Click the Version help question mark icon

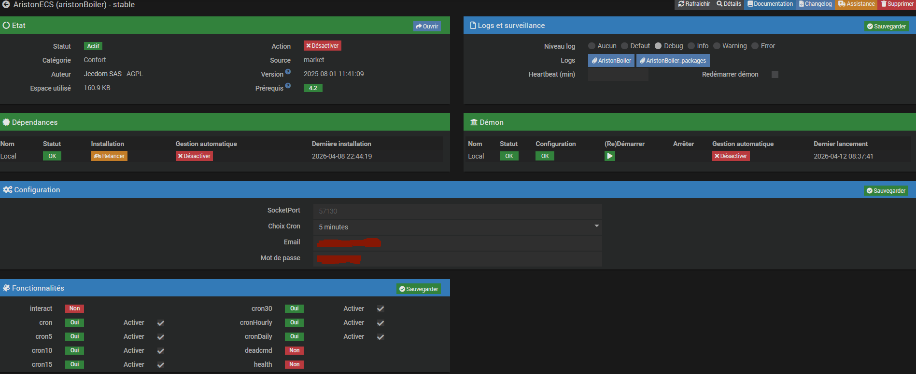coord(288,72)
